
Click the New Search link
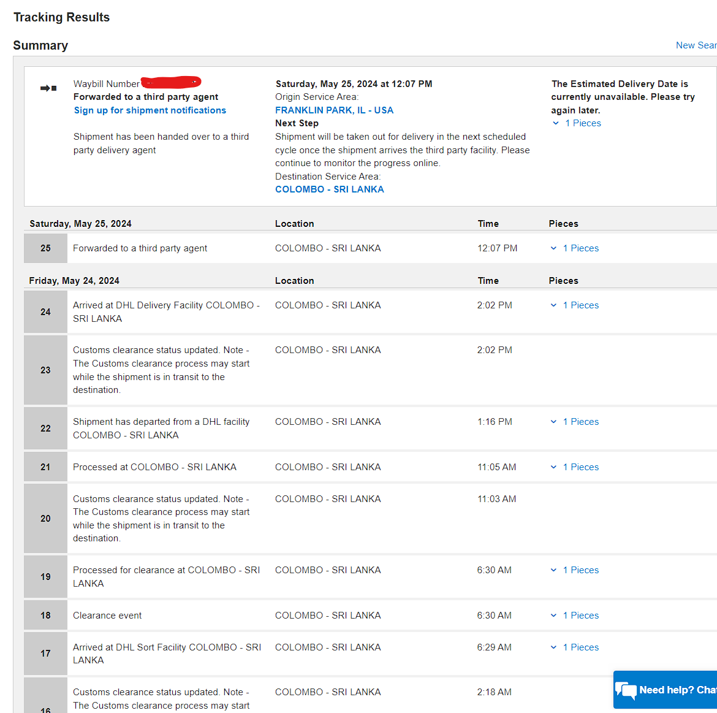tap(696, 45)
